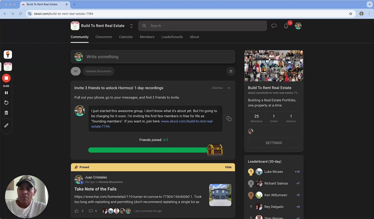Viewport: 374px width, 219px height.
Task: Click the 1 Admins stat
Action: click(291, 118)
